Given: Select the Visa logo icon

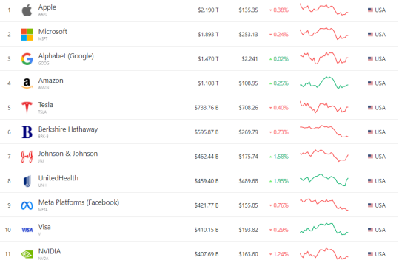Looking at the screenshot, I should [x=27, y=230].
